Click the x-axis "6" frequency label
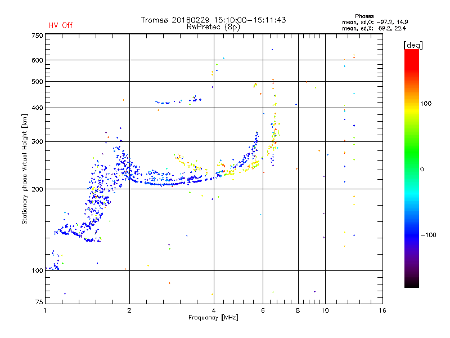The height and width of the screenshot is (338, 450). click(x=263, y=310)
